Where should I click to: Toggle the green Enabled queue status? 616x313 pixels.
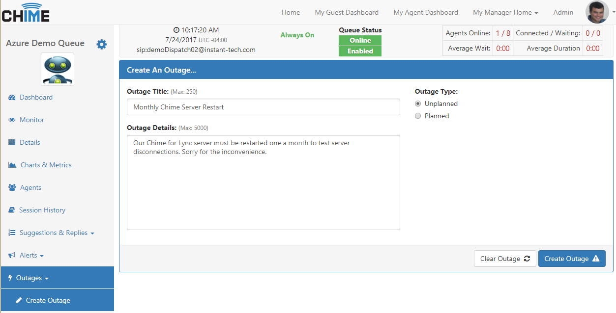[360, 51]
